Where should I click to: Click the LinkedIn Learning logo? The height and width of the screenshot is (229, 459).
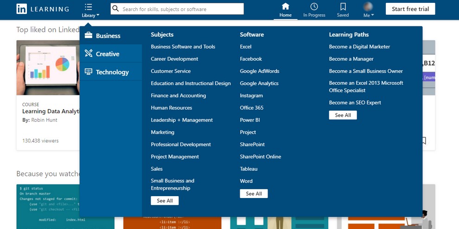click(43, 9)
